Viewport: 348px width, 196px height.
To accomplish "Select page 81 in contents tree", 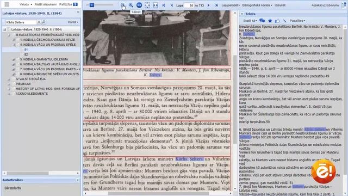I will tap(26, 50).
